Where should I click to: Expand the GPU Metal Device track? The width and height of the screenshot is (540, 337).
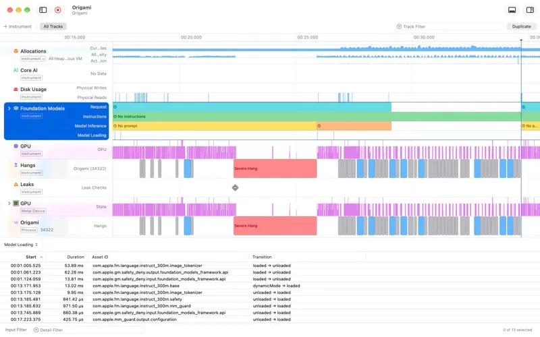pyautogui.click(x=9, y=204)
